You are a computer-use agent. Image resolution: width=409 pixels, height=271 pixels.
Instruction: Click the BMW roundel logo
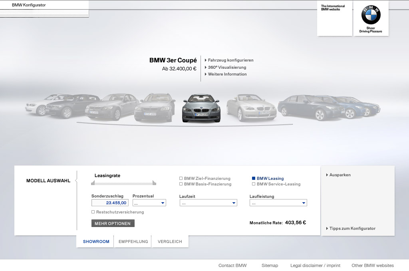371,15
